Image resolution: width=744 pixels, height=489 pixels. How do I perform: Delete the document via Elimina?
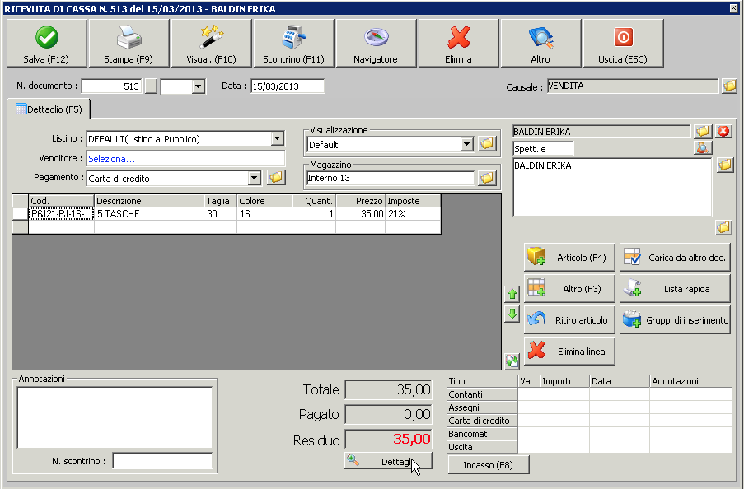[458, 43]
